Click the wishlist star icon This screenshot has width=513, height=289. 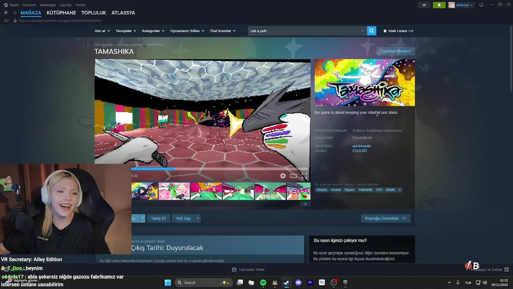(385, 31)
